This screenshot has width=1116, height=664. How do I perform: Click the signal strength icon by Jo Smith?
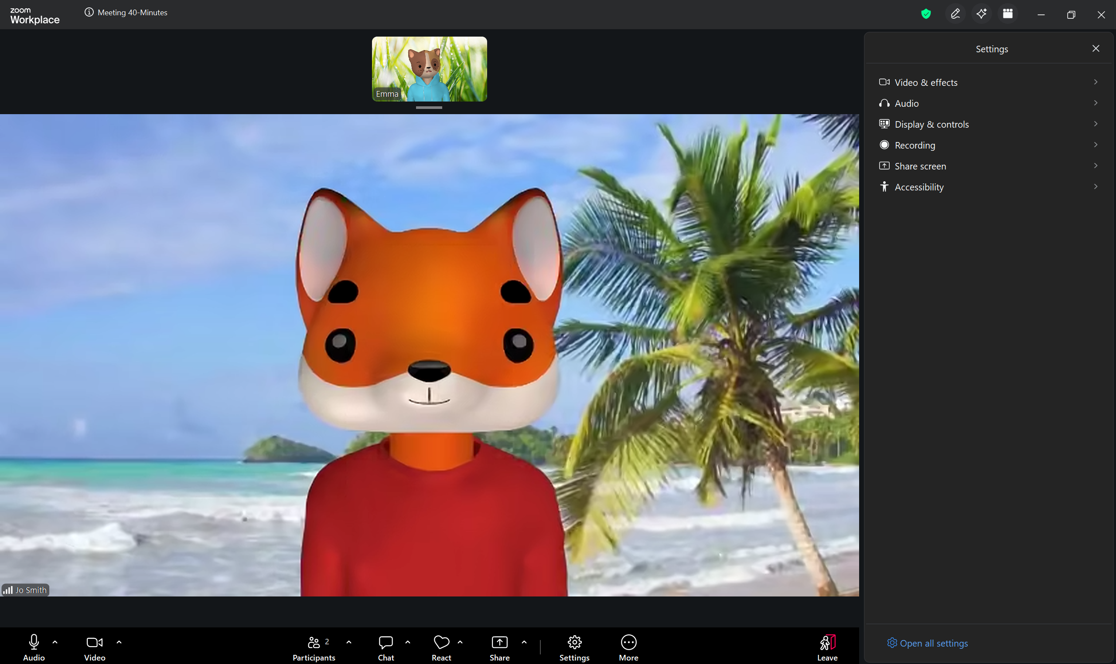pos(7,590)
